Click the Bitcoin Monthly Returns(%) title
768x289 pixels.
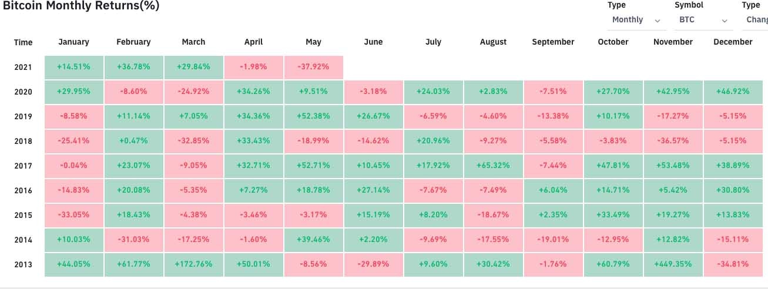coord(81,6)
